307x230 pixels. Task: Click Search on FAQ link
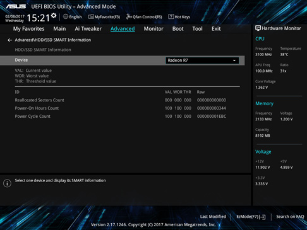click(x=290, y=217)
